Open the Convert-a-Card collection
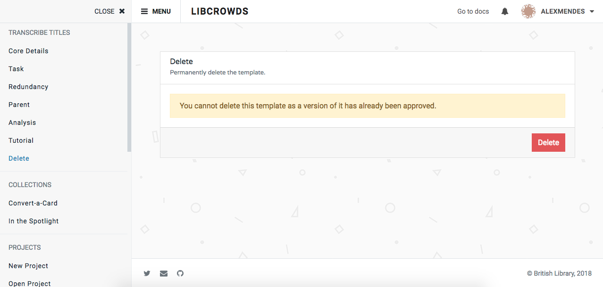The height and width of the screenshot is (287, 603). pyautogui.click(x=33, y=203)
